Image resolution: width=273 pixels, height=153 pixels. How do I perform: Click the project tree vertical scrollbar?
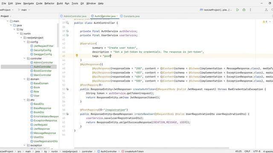pos(58,36)
